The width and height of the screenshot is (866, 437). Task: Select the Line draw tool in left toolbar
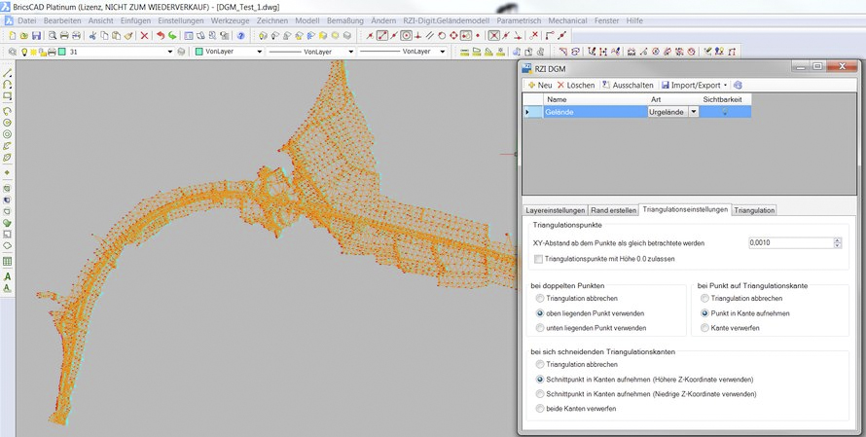tap(7, 73)
